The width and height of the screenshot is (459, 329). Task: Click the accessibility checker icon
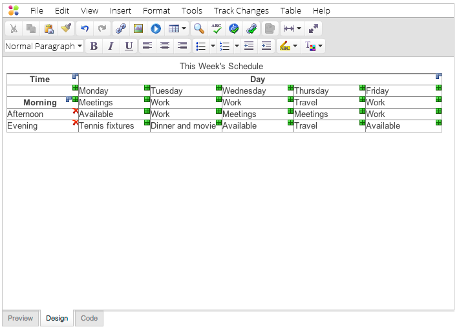(234, 28)
